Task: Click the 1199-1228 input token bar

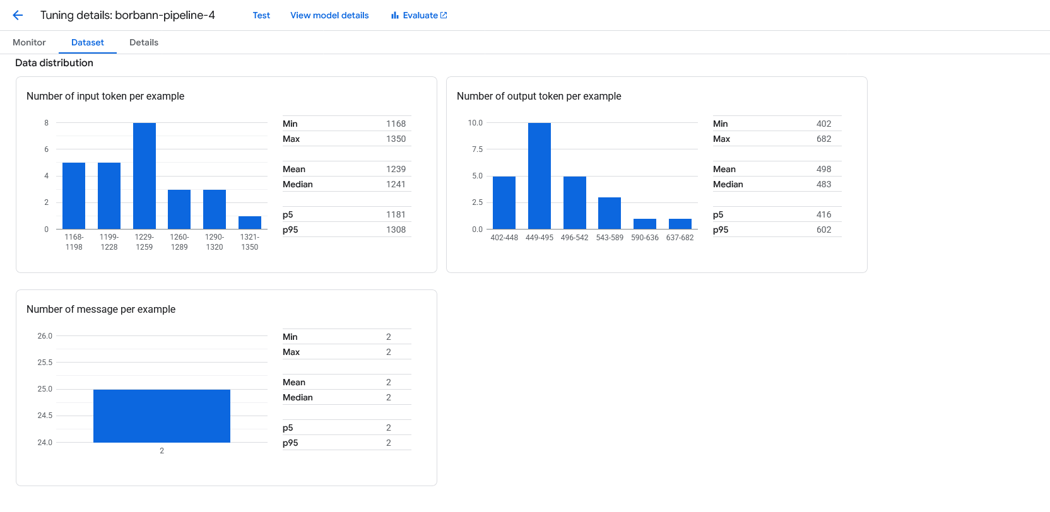Action: pyautogui.click(x=109, y=196)
